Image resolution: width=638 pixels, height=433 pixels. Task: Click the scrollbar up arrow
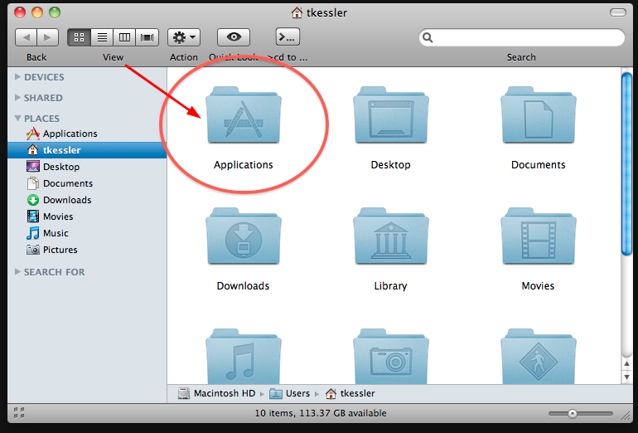click(x=626, y=364)
